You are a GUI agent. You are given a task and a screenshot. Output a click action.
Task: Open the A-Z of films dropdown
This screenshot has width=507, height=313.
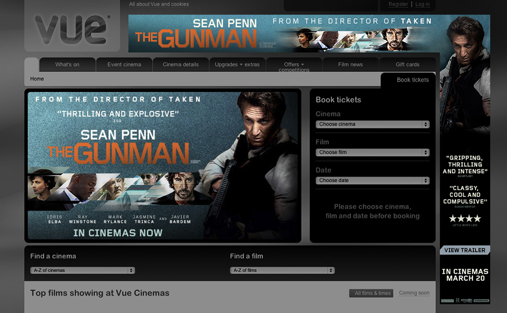coord(282,270)
